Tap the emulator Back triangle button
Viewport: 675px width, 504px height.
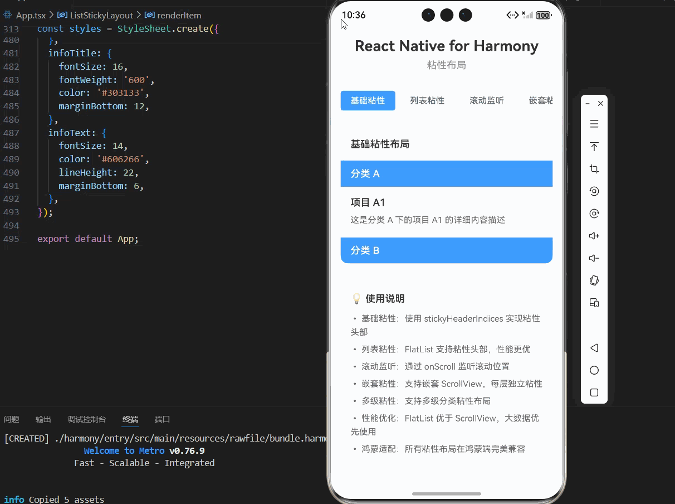pyautogui.click(x=594, y=348)
